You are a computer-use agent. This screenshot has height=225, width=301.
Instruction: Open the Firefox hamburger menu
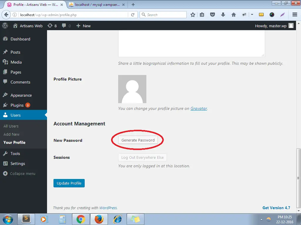point(295,15)
